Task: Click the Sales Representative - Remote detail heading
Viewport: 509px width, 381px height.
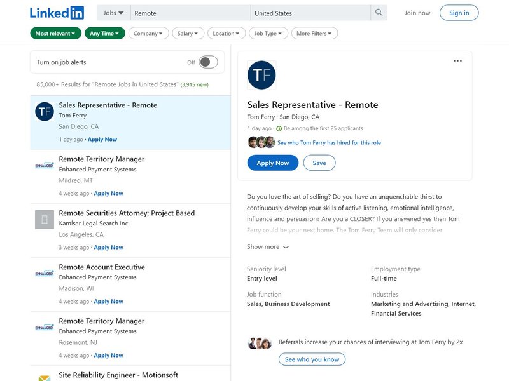Action: [x=312, y=105]
